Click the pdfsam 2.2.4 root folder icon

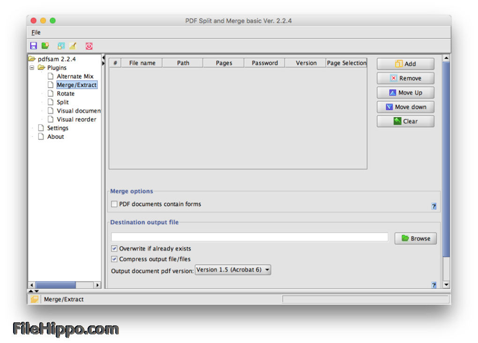click(32, 59)
